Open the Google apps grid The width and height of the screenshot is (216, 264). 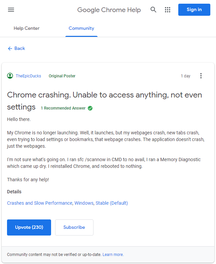pos(168,10)
